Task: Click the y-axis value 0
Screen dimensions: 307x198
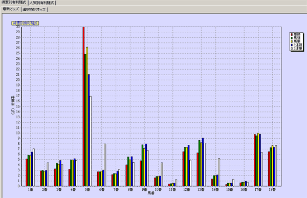Action: [x=18, y=186]
